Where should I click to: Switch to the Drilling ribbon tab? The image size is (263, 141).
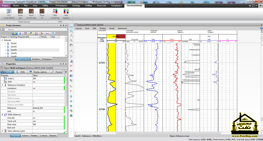click(x=88, y=6)
